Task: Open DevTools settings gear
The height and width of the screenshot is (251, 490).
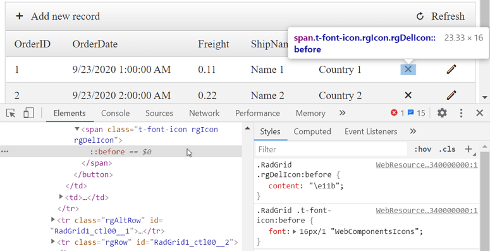Action: [x=442, y=113]
